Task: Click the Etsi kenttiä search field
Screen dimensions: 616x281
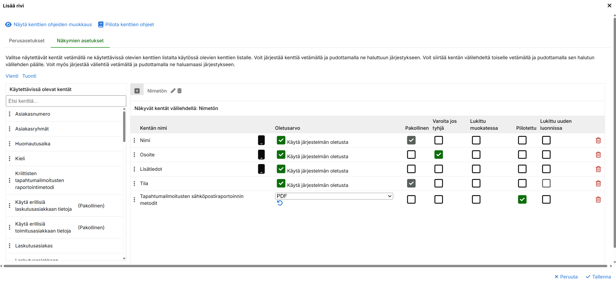Action: coord(66,101)
